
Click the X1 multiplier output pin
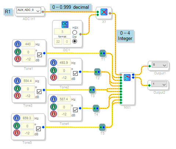(110, 13)
